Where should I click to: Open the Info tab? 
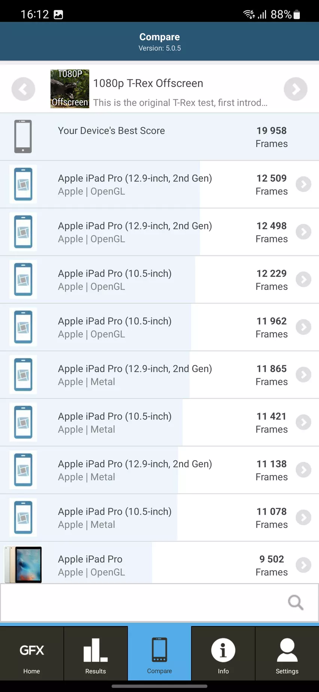[x=223, y=654]
